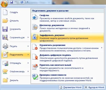Click description Проверка документа на наличие возможностей

pos(66,79)
